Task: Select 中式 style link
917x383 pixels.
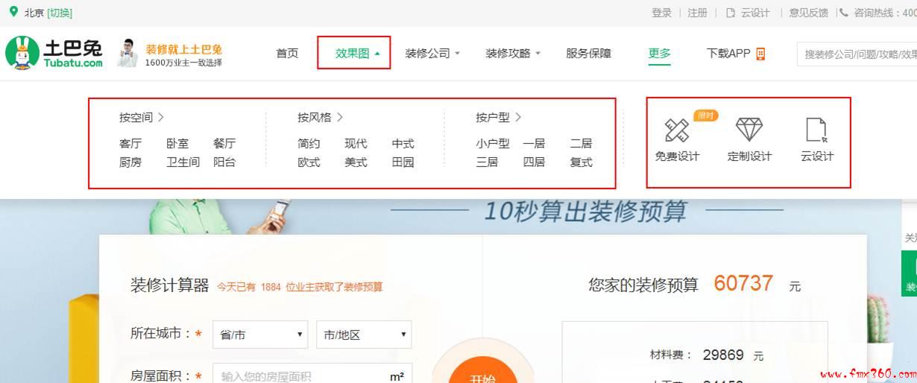Action: click(403, 144)
